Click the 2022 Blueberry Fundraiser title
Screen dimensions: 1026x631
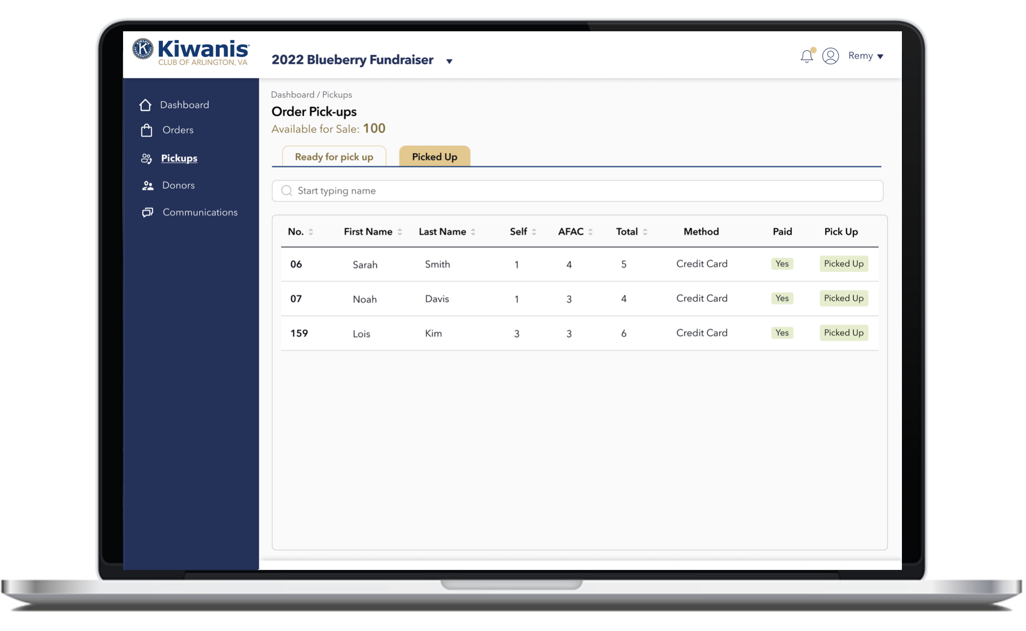pyautogui.click(x=353, y=60)
